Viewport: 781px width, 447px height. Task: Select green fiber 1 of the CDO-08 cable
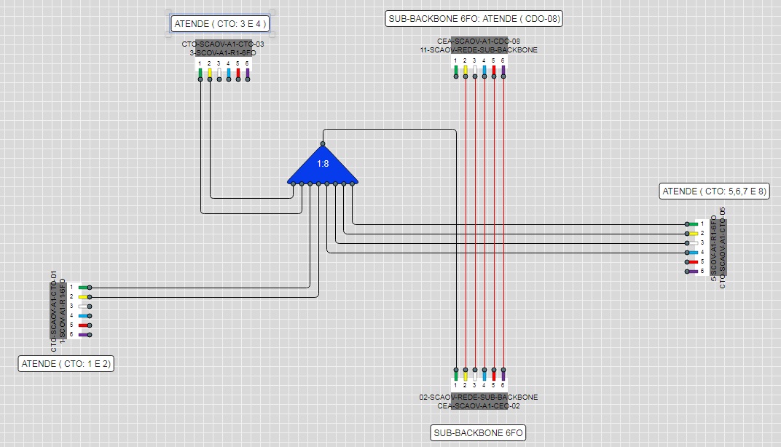pos(456,70)
